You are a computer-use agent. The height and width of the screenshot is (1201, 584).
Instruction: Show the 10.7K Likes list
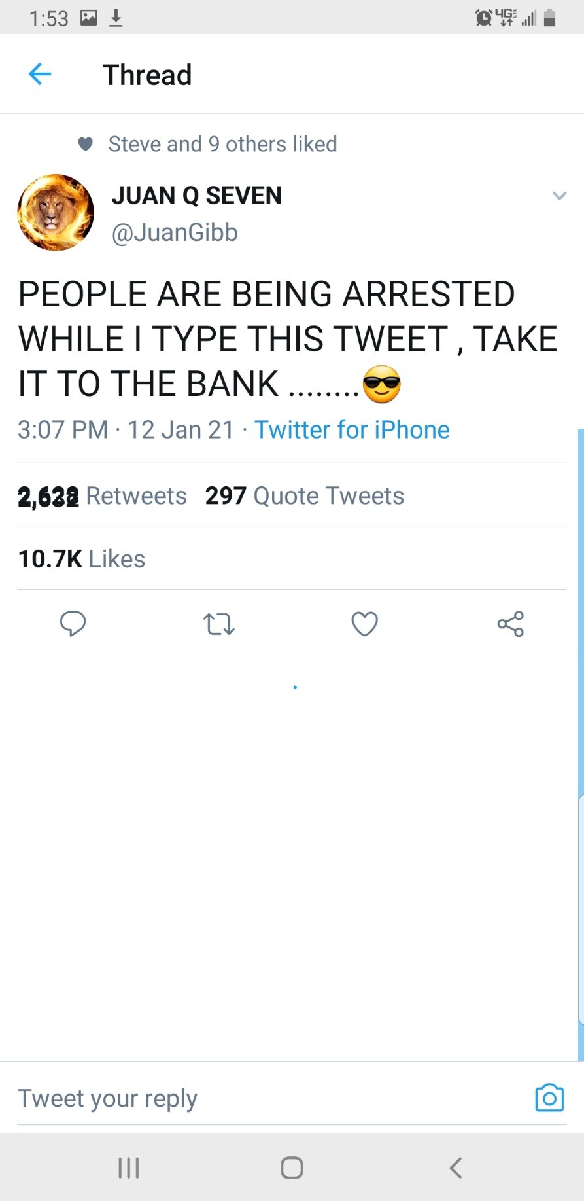[x=82, y=559]
